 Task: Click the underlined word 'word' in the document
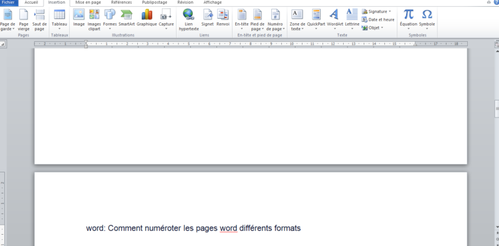[x=228, y=229]
